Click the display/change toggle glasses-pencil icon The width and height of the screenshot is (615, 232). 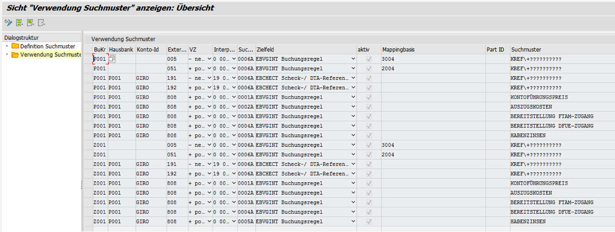pos(8,23)
